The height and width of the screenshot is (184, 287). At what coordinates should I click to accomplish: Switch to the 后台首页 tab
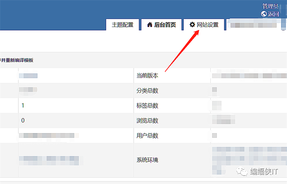(161, 25)
